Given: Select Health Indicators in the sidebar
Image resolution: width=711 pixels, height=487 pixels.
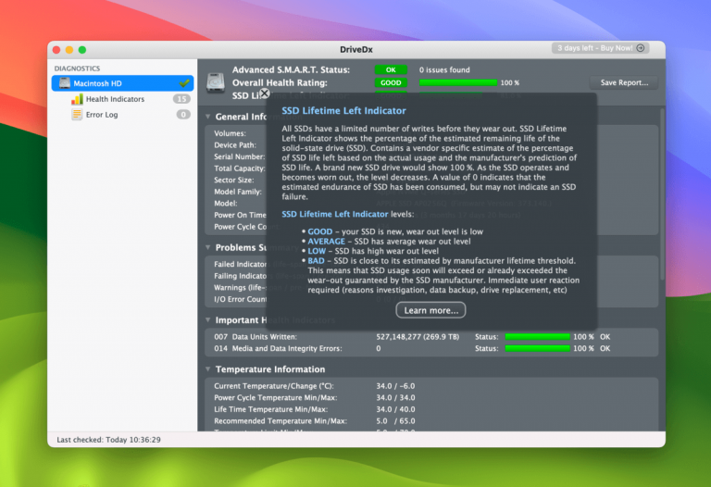Looking at the screenshot, I should point(115,99).
